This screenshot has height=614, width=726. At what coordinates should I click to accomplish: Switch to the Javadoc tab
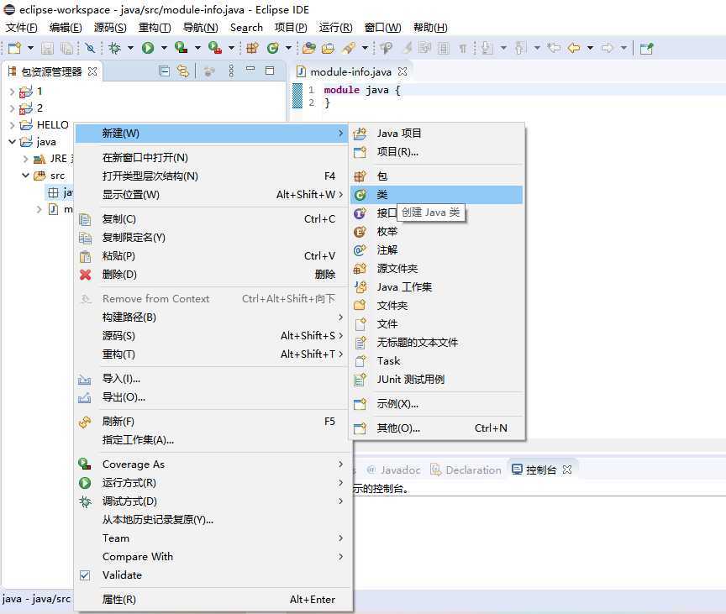pyautogui.click(x=393, y=470)
